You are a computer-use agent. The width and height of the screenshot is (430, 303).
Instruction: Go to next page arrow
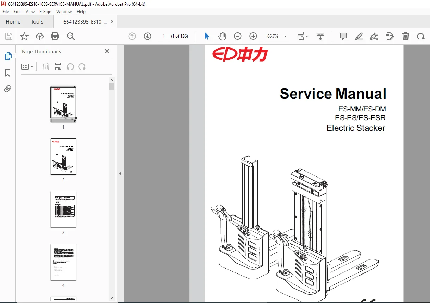coord(148,36)
